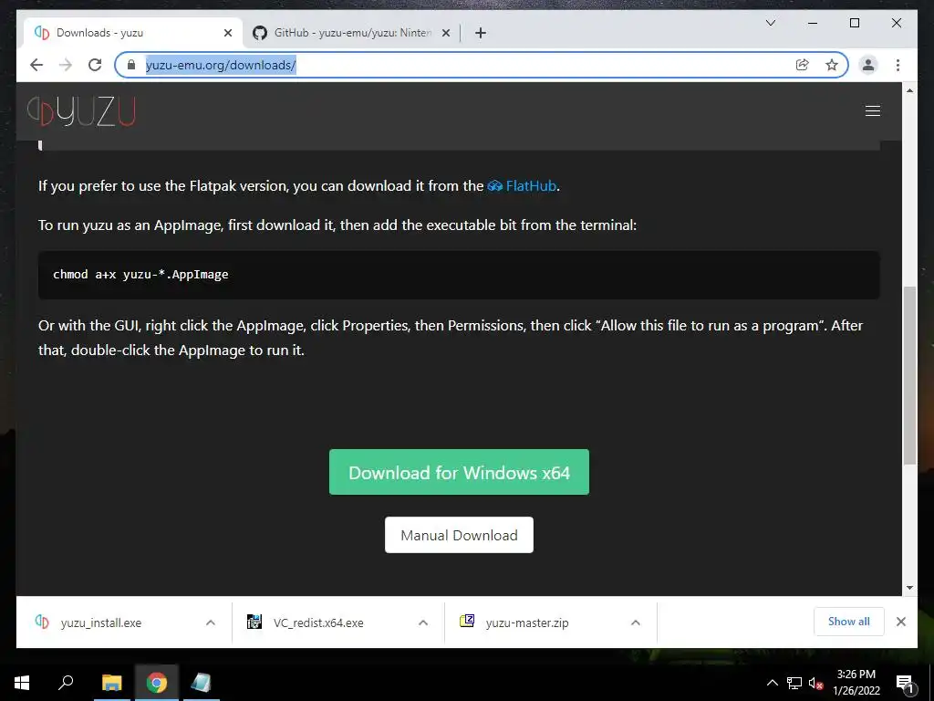The width and height of the screenshot is (934, 701).
Task: Open the Windows Start menu
Action: [x=22, y=683]
